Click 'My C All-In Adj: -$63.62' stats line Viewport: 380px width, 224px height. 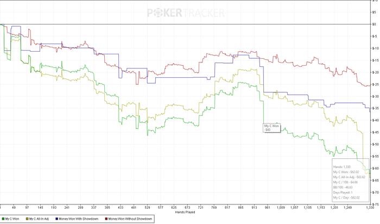click(x=349, y=177)
